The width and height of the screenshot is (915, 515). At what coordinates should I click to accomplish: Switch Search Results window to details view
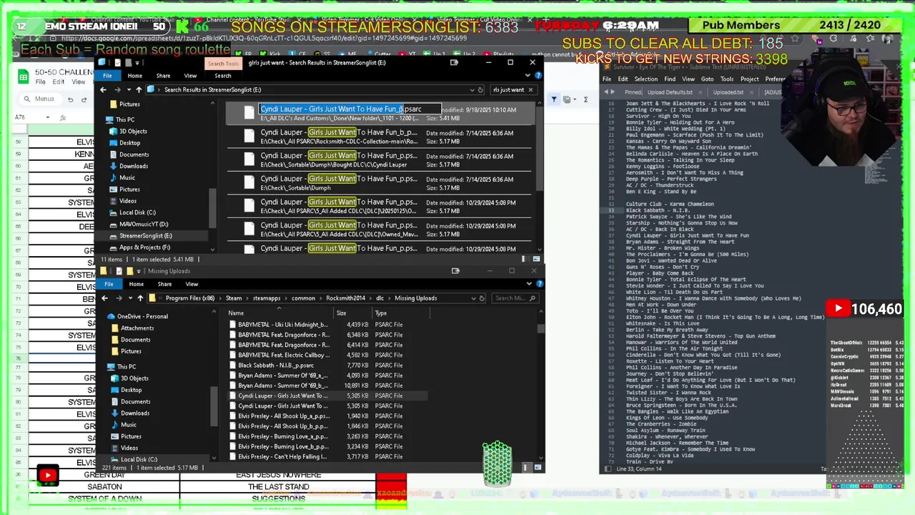coord(525,259)
